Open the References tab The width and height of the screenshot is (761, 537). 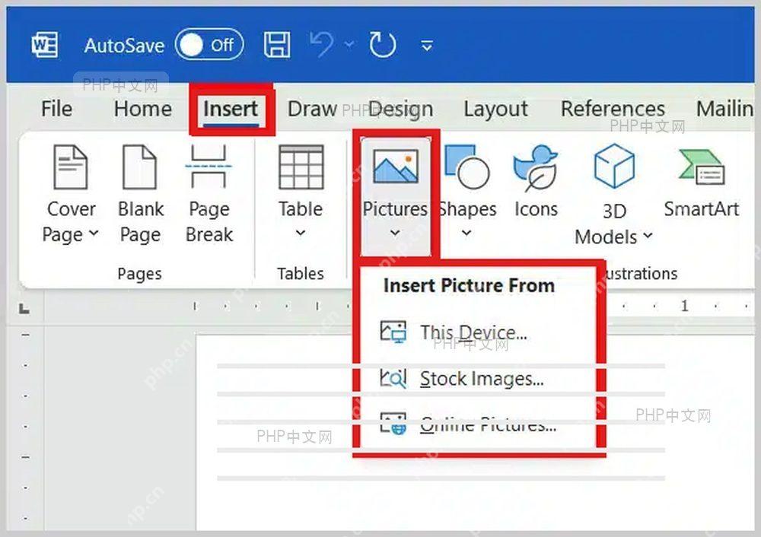click(613, 109)
